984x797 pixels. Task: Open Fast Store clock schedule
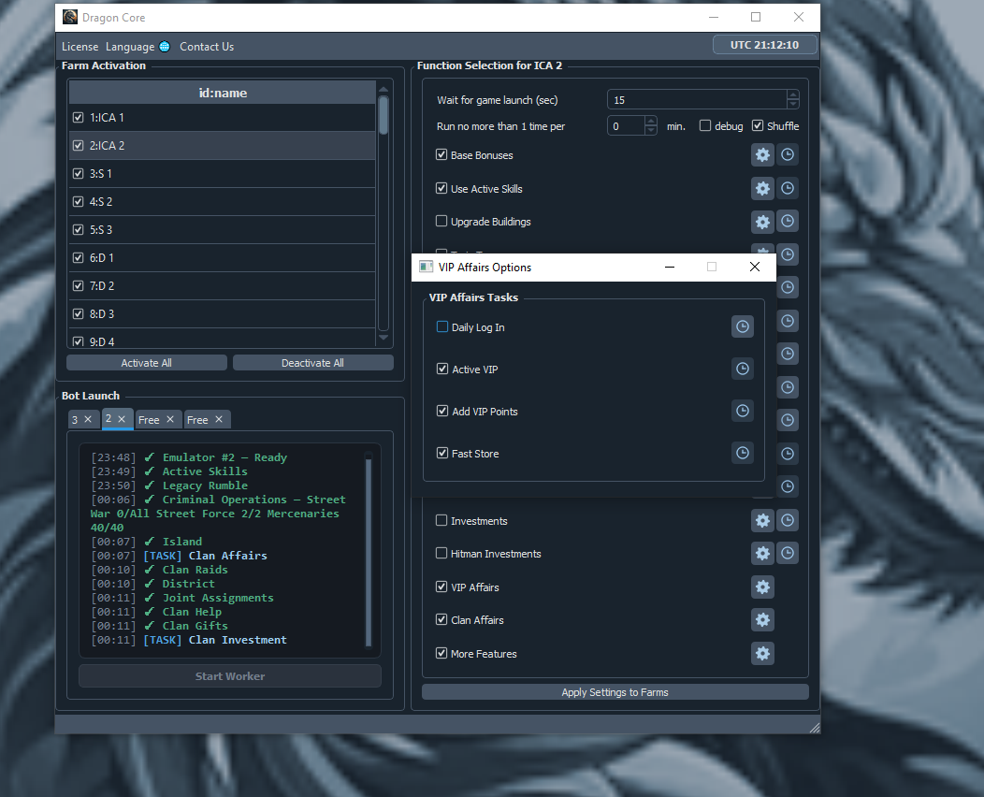point(743,453)
